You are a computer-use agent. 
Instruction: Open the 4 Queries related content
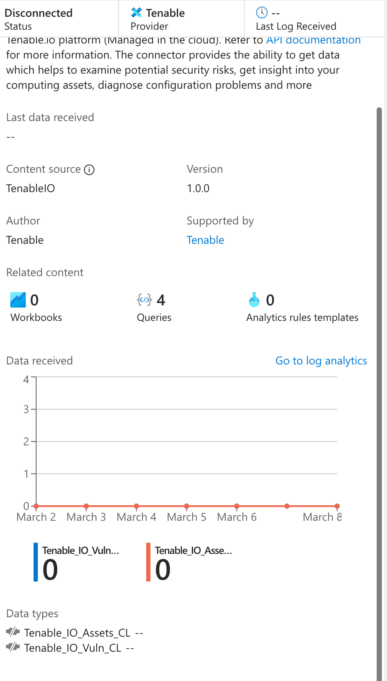(x=154, y=308)
